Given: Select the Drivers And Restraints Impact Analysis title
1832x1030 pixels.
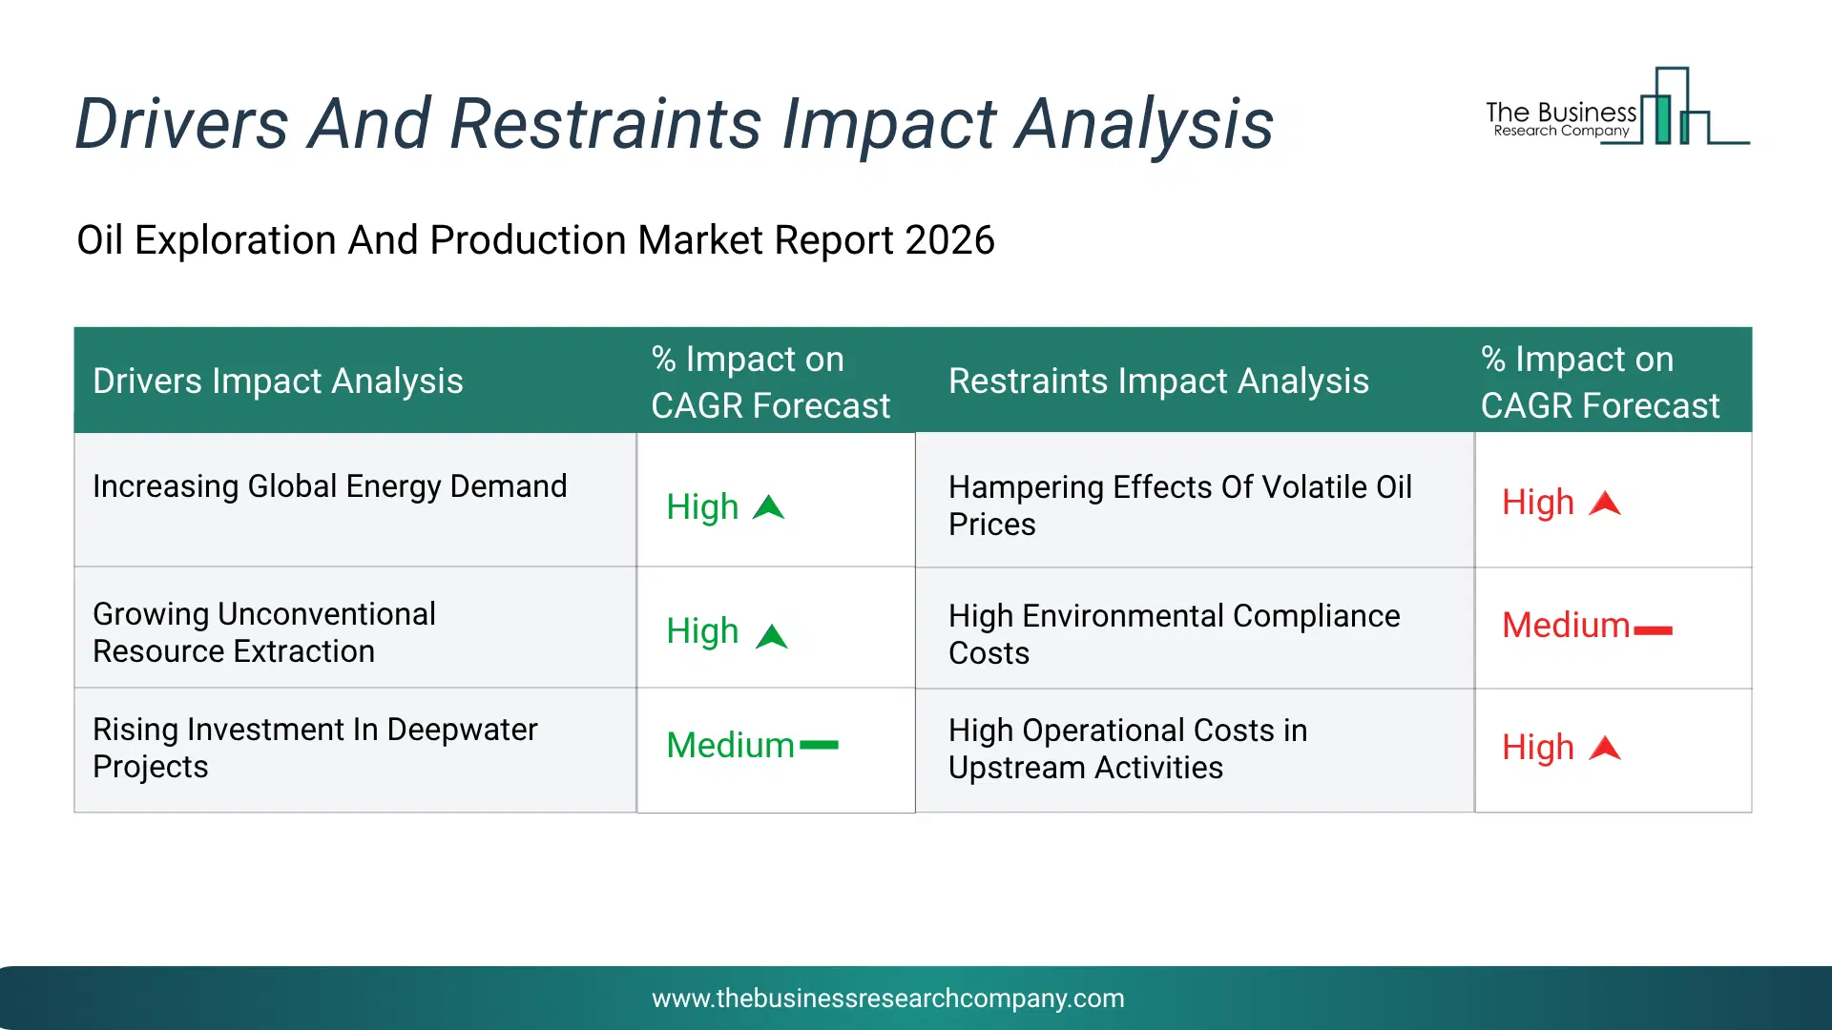Looking at the screenshot, I should 674,124.
